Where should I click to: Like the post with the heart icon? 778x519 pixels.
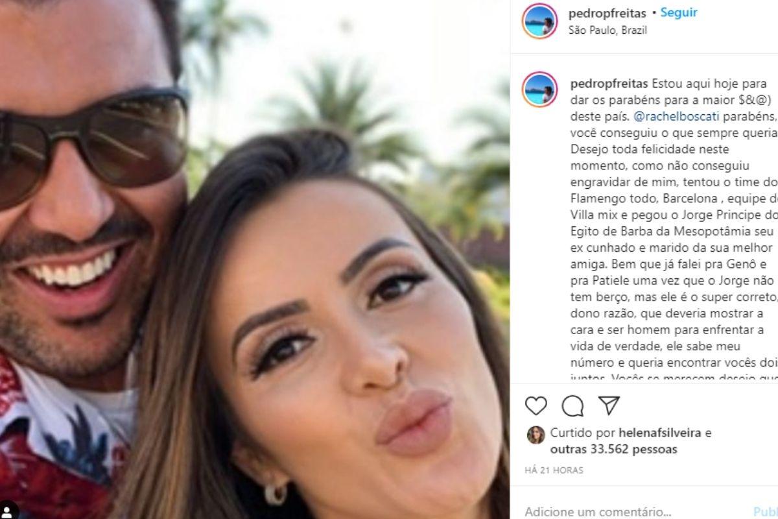[536, 405]
